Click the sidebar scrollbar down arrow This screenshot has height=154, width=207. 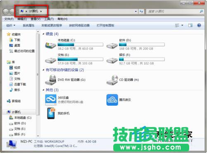(38, 136)
